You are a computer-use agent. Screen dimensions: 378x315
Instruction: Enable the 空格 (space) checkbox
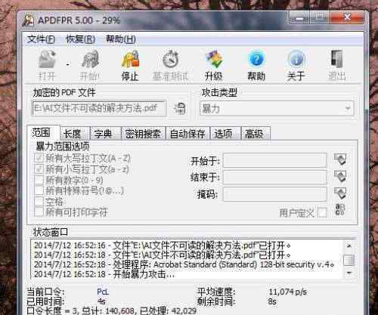click(39, 202)
